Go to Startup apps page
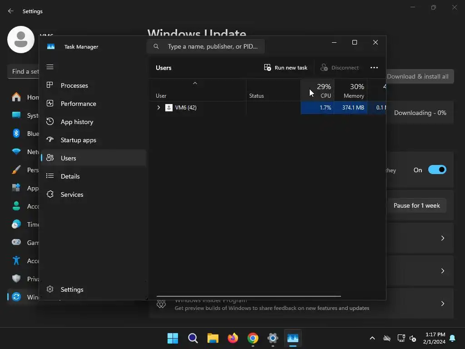 coord(94,140)
